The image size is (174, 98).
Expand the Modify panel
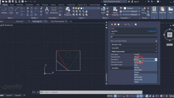(35, 18)
